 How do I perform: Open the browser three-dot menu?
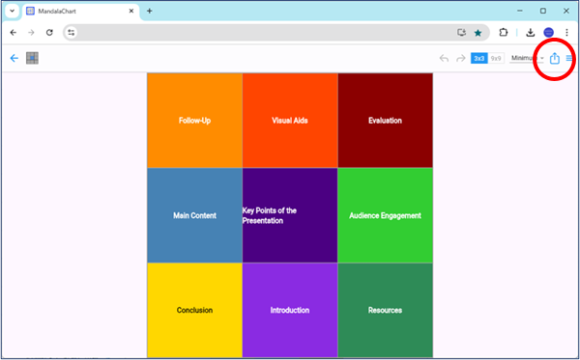coord(566,33)
